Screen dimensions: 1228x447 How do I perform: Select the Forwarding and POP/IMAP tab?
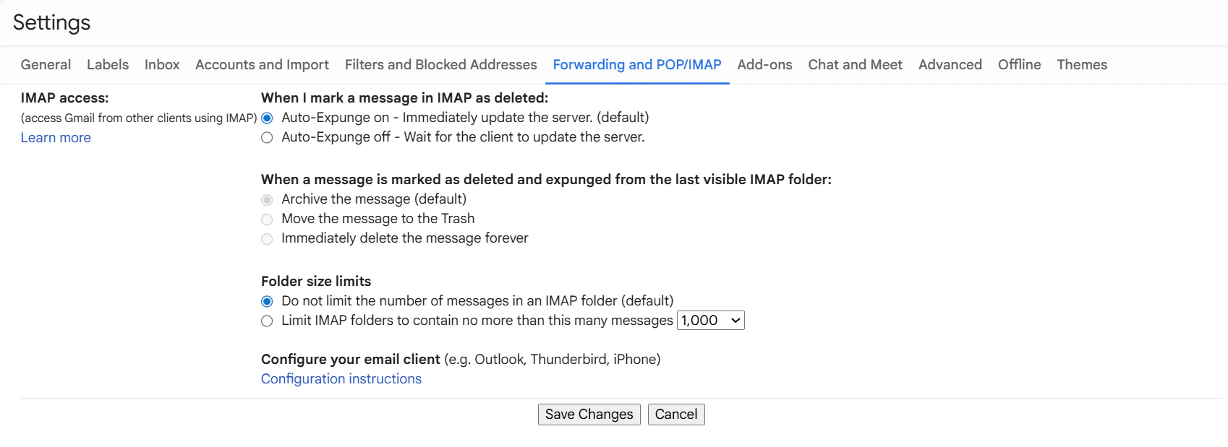click(636, 64)
